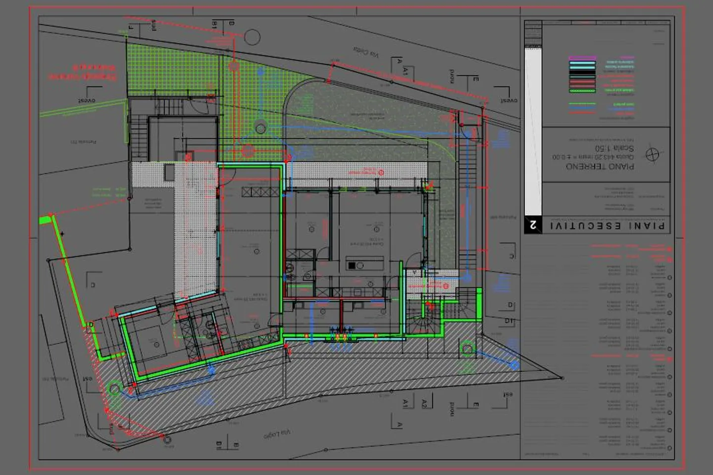Select the blue diamond marker at far right
The width and height of the screenshot is (713, 475).
514,365
